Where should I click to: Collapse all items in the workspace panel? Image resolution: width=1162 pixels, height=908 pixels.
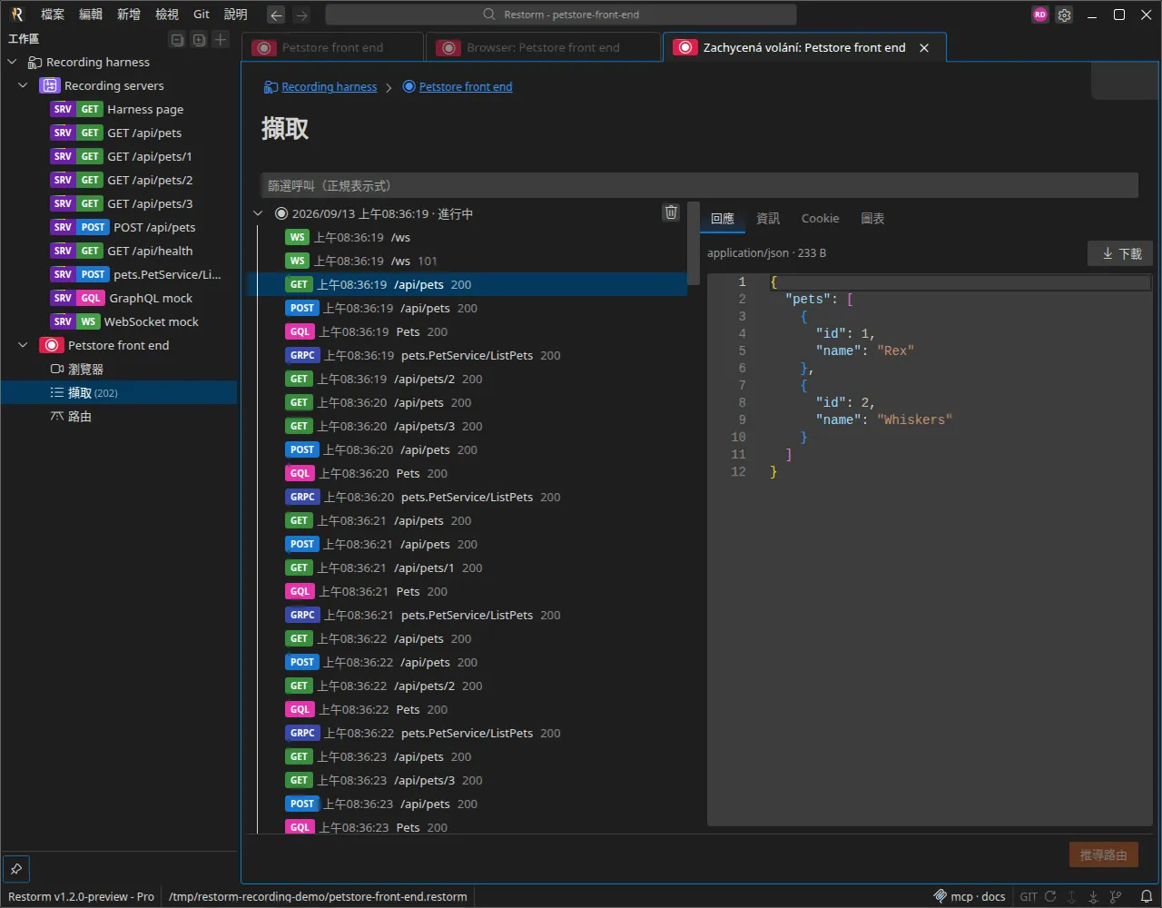tap(177, 39)
